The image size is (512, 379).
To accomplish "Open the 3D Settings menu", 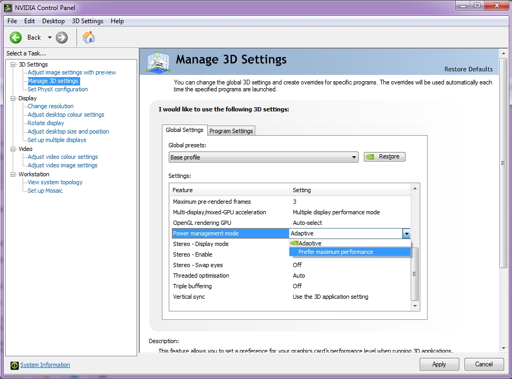I will [88, 21].
